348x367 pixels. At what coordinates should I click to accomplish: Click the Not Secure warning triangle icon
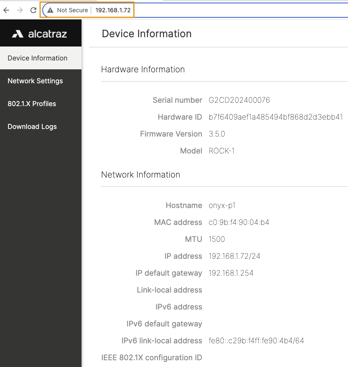tap(52, 10)
